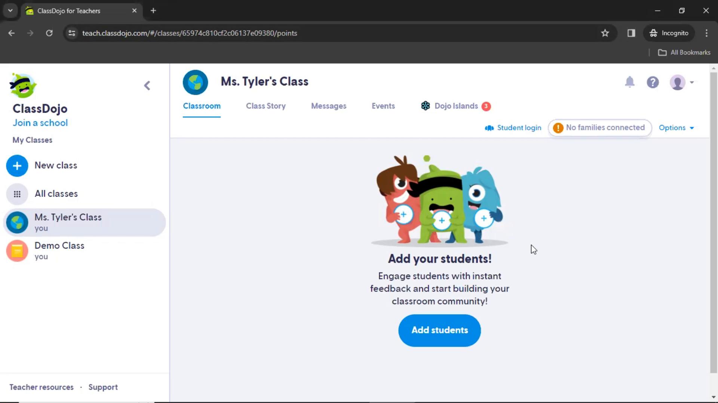The height and width of the screenshot is (403, 718).
Task: Click the Teacher resources footer link
Action: tap(41, 387)
